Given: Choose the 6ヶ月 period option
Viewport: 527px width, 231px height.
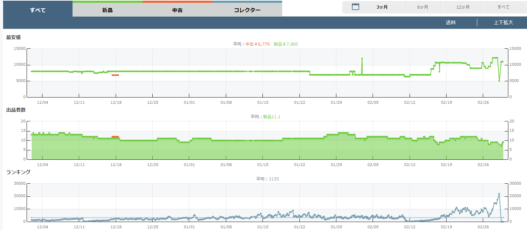Looking at the screenshot, I should click(422, 7).
